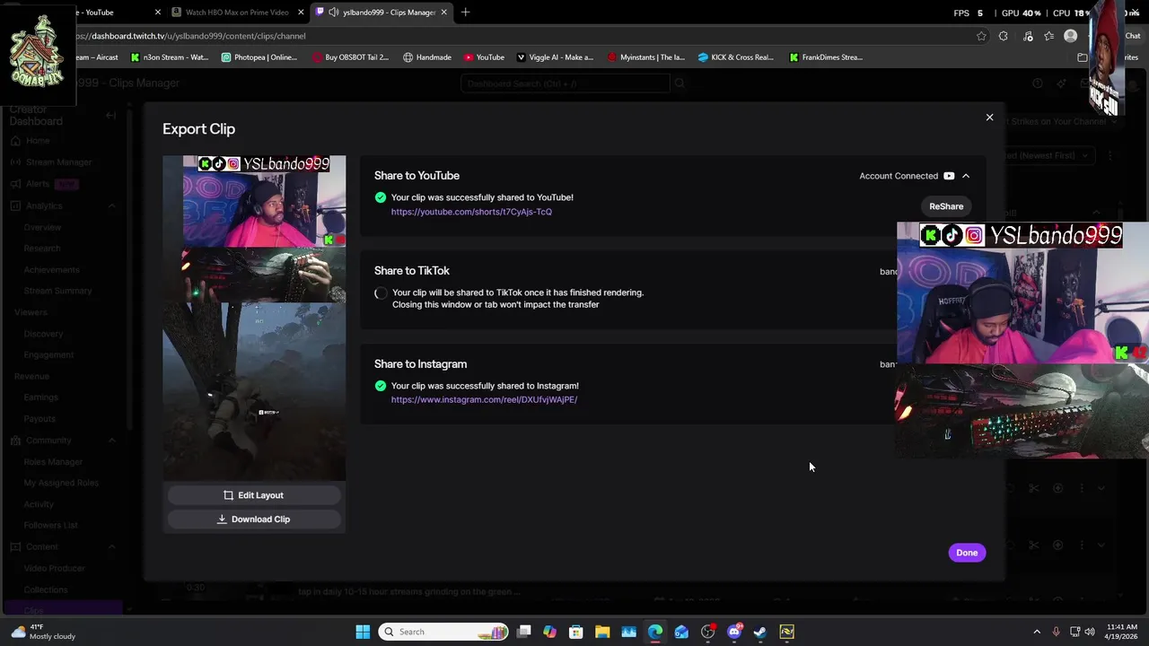Open the Photos app from the taskbar
The height and width of the screenshot is (646, 1149).
click(628, 632)
